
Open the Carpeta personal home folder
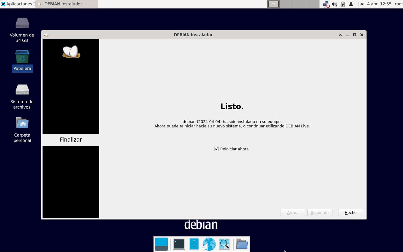[x=22, y=123]
